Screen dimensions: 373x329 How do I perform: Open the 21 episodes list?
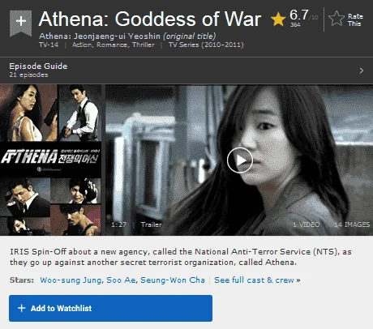coord(28,75)
